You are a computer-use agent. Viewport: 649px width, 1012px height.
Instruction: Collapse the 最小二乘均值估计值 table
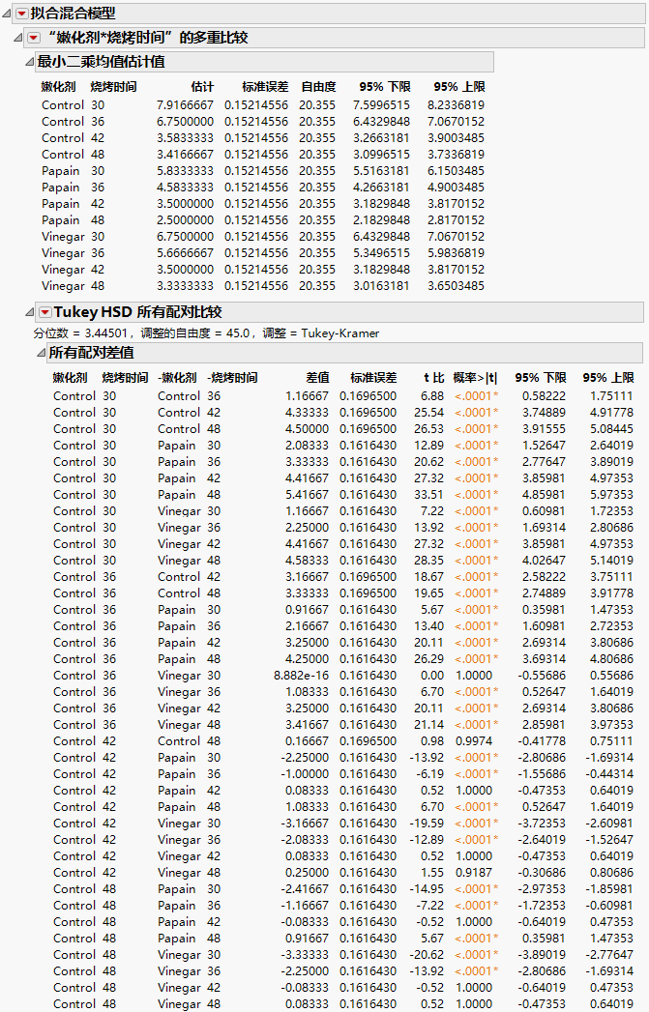(x=30, y=62)
